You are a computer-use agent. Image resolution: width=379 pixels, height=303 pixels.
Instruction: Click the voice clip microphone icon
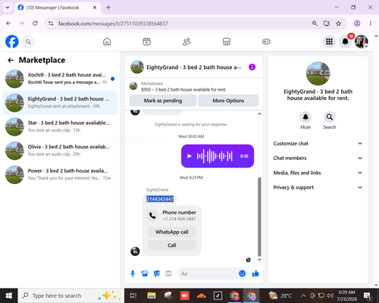coord(133,273)
